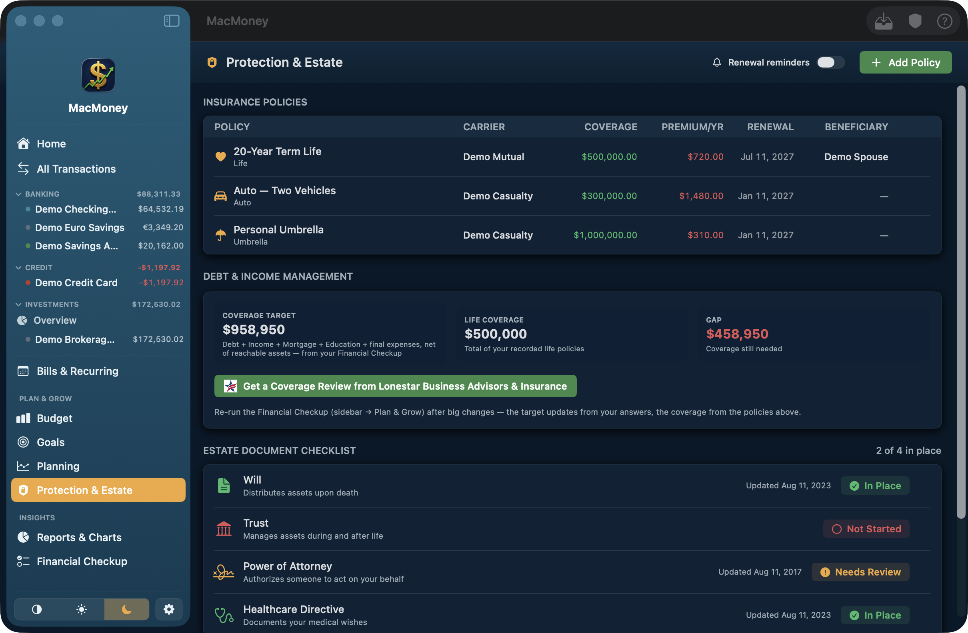Toggle Renewal reminders switch
The image size is (968, 633).
click(831, 62)
